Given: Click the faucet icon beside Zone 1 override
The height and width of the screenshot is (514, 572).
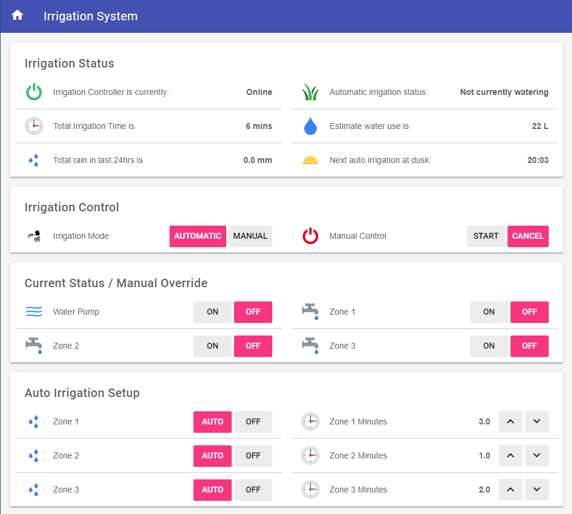Looking at the screenshot, I should 310,312.
